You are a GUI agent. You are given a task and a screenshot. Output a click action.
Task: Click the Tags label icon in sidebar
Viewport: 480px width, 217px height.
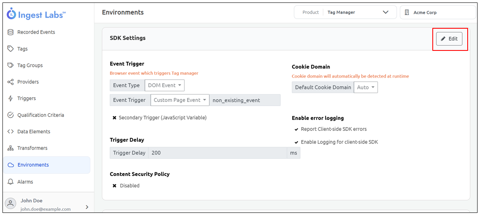click(11, 49)
